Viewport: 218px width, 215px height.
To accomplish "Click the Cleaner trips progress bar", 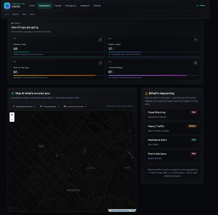I will tap(58, 52).
